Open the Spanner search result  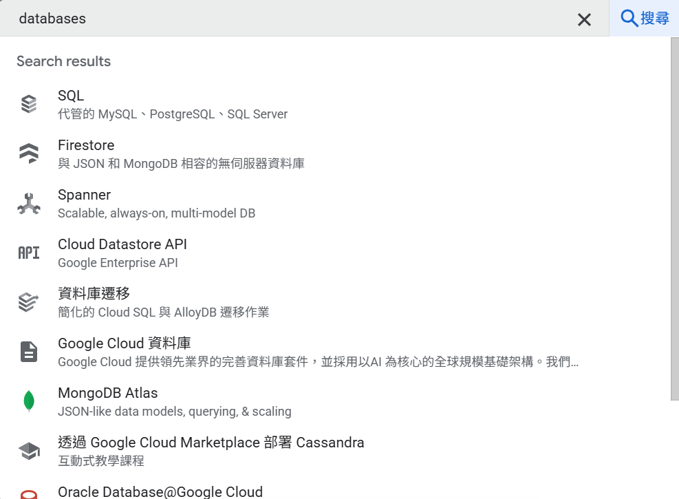point(335,204)
